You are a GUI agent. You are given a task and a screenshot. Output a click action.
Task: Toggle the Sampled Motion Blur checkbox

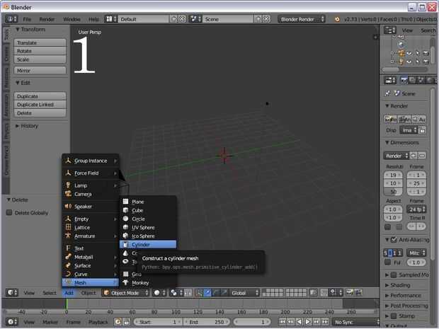(394, 275)
